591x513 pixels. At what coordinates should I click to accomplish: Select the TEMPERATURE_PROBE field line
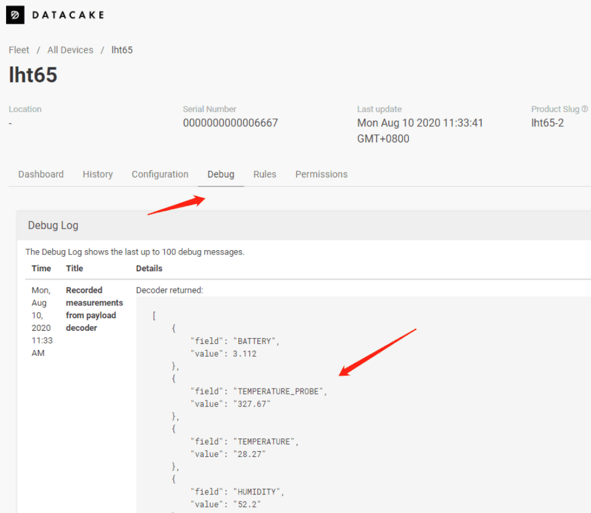(x=259, y=392)
